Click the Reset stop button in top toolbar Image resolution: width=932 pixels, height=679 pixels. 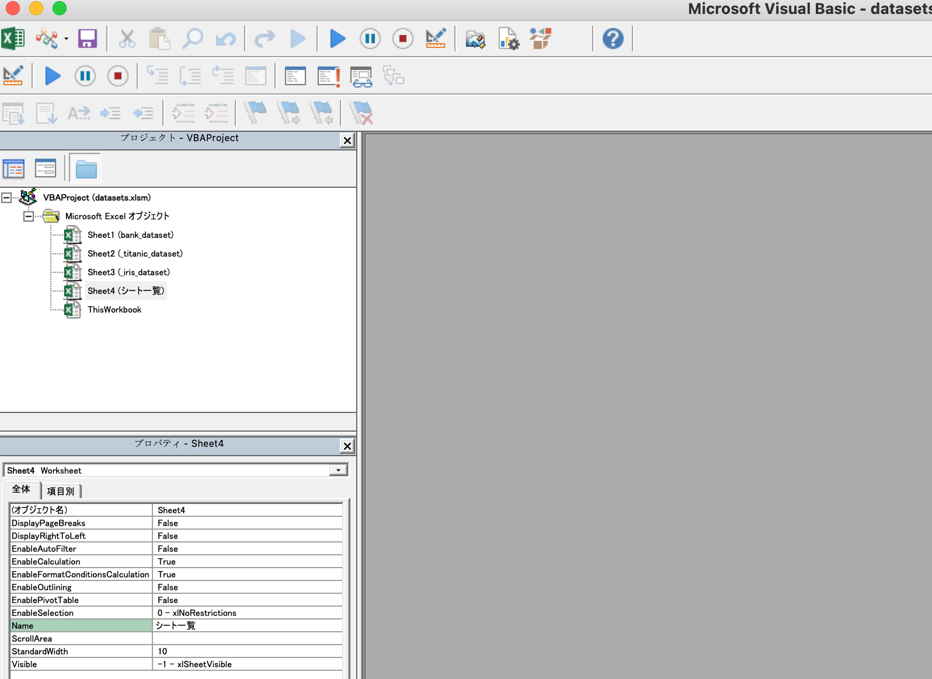point(402,39)
